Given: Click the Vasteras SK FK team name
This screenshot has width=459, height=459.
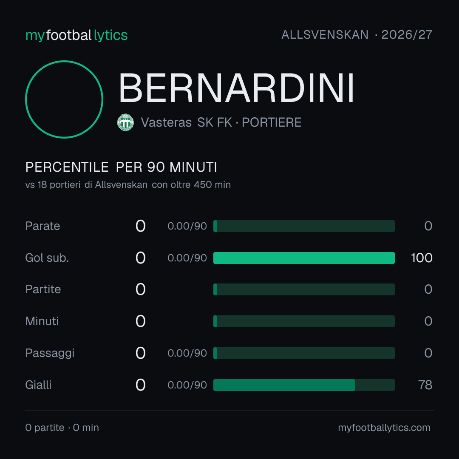Looking at the screenshot, I should click(187, 122).
